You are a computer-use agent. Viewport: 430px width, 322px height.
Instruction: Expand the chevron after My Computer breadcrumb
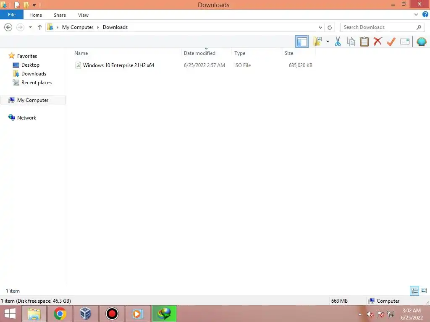tap(98, 27)
